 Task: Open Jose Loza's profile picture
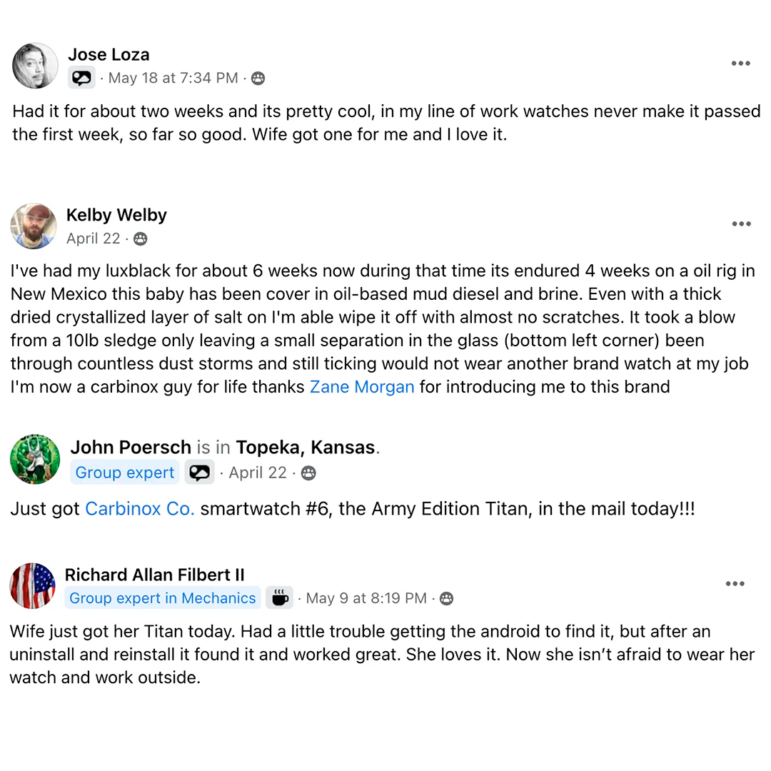click(35, 66)
